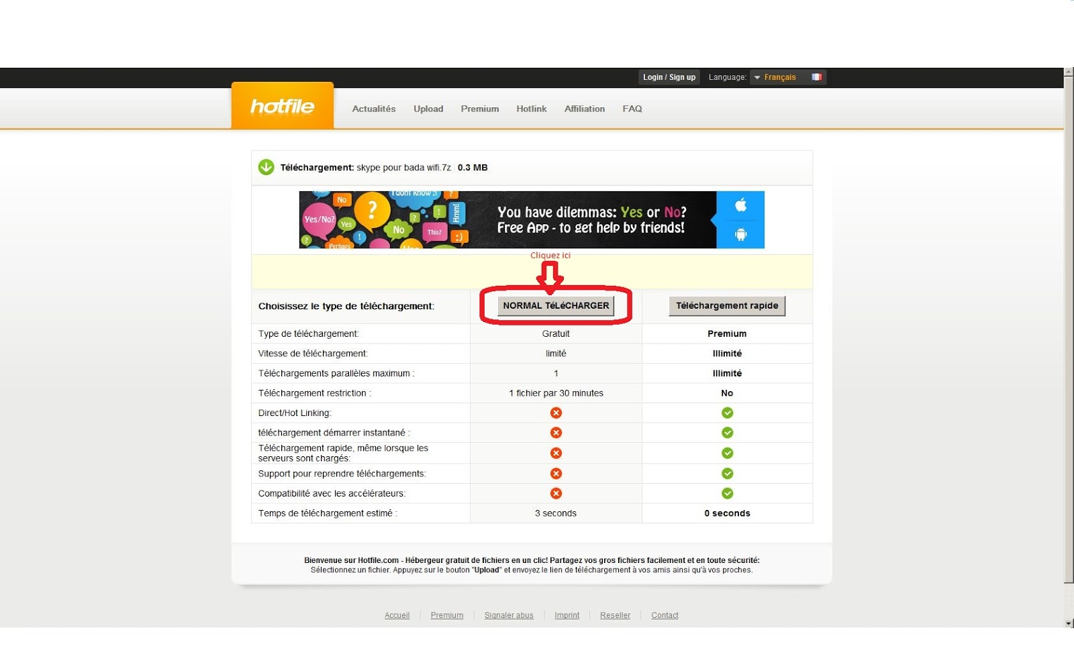Click the Téléchargement rapide button
Viewport: 1074px width, 671px height.
(727, 305)
